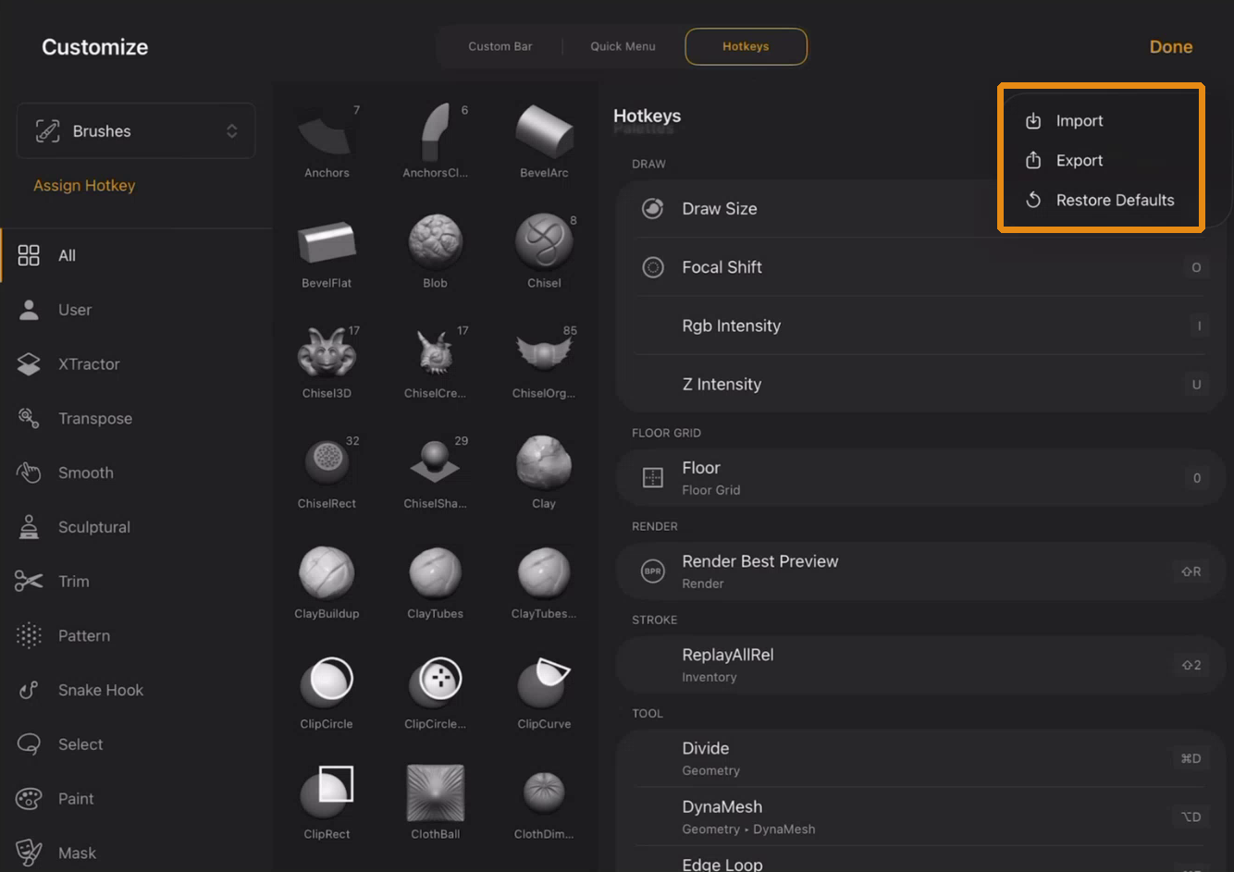The image size is (1234, 872).
Task: Open the Brushes category dropdown
Action: (136, 131)
